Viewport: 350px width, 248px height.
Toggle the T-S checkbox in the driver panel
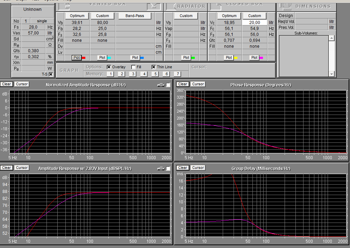tap(51, 74)
